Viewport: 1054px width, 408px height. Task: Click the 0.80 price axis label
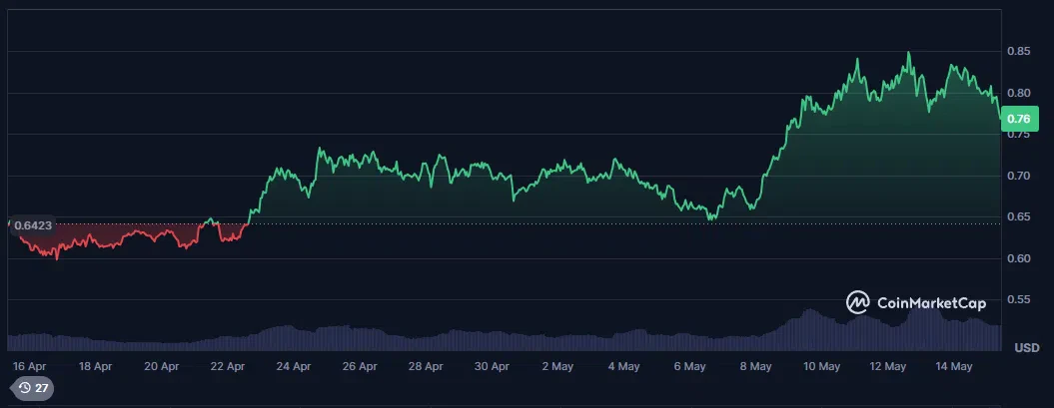1018,93
